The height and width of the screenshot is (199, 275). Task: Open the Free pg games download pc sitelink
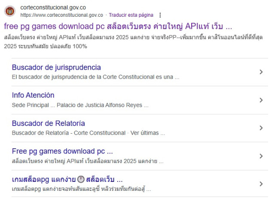tap(62, 151)
